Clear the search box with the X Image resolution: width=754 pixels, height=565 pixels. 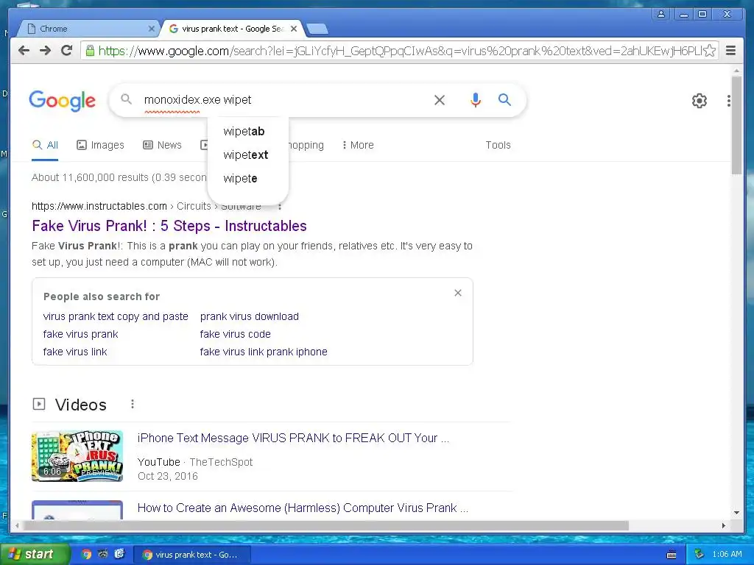(440, 100)
